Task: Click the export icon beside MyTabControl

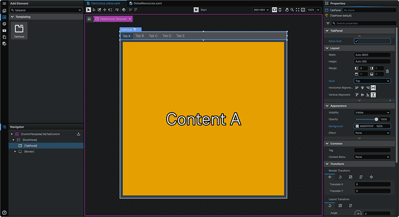Action: (78, 134)
